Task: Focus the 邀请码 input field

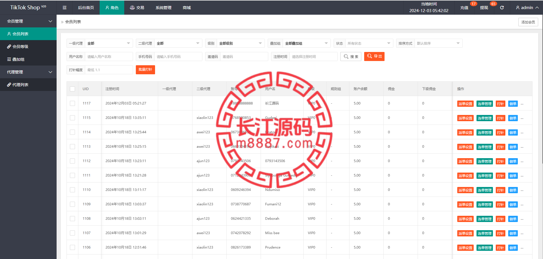Action: (244, 56)
